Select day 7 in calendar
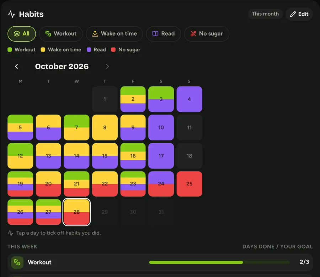 click(x=76, y=127)
